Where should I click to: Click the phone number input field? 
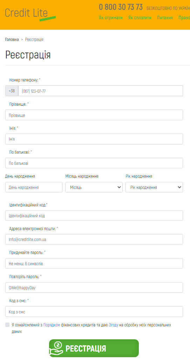pyautogui.click(x=101, y=91)
